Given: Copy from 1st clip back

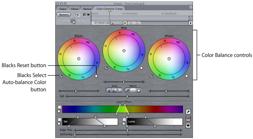Looking at the screenshot, I should click(68, 21).
